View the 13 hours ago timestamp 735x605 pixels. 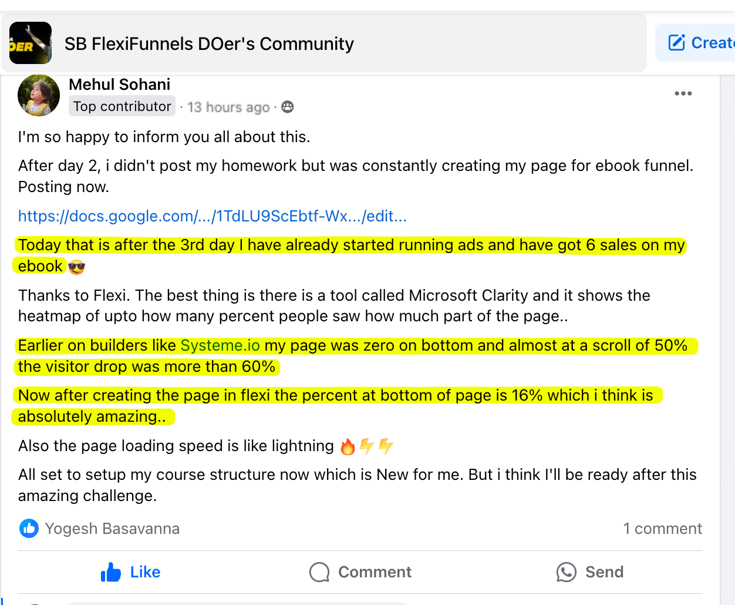point(228,107)
